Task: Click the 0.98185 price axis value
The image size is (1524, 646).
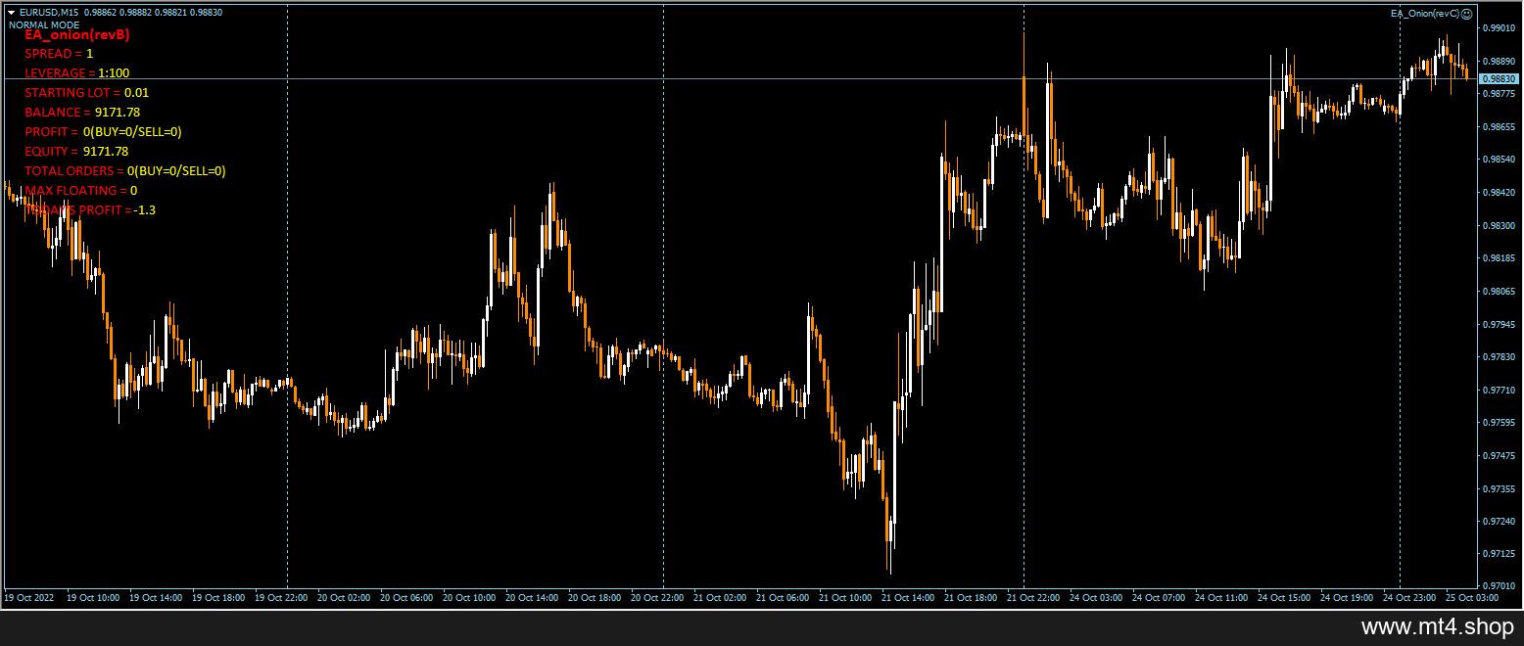Action: coord(1500,258)
